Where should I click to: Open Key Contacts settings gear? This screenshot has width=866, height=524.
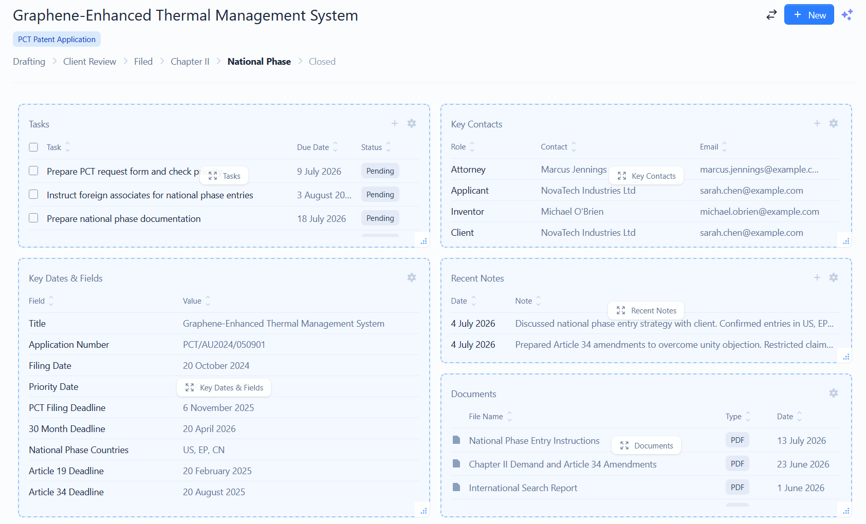click(834, 123)
